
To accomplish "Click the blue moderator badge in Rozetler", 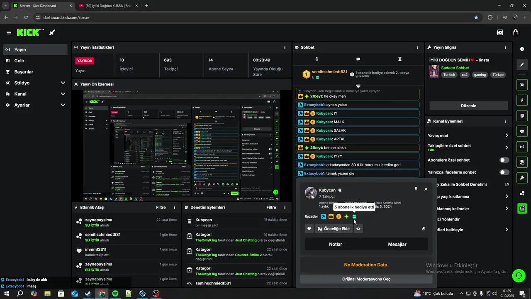I will (x=323, y=216).
